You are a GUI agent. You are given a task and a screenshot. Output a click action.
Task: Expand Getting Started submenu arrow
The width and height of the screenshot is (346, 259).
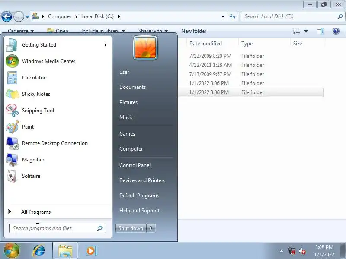[106, 45]
